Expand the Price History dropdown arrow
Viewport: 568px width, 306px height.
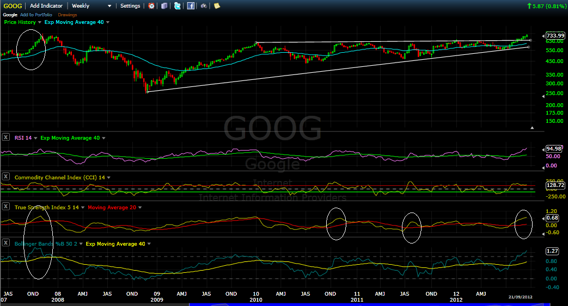click(40, 22)
